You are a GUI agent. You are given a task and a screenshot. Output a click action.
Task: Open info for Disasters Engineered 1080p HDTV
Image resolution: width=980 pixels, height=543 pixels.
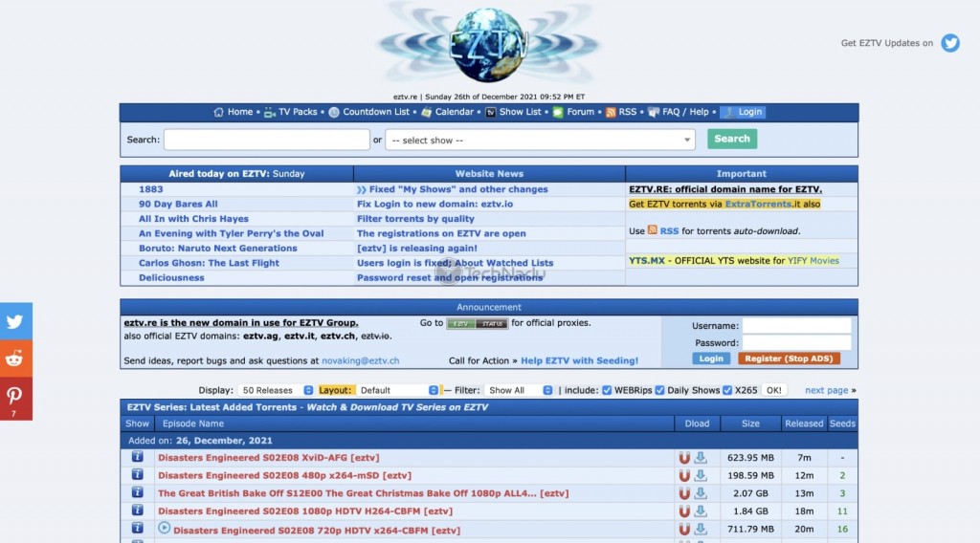138,510
